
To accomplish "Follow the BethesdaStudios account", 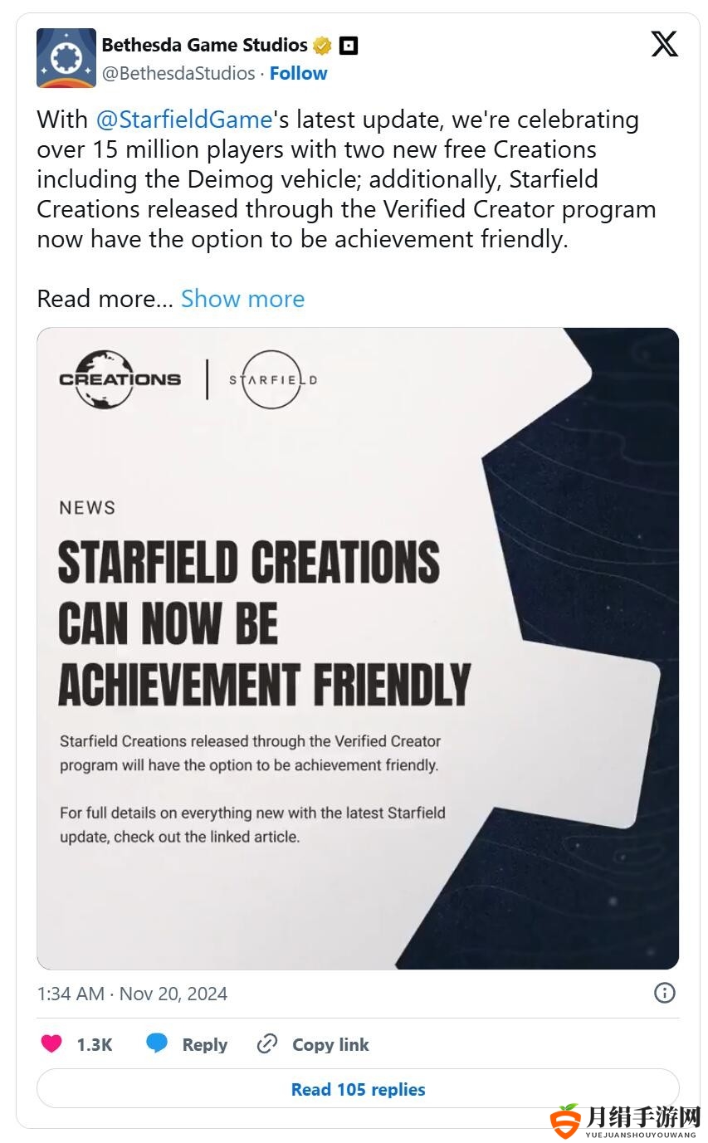I will click(x=298, y=73).
